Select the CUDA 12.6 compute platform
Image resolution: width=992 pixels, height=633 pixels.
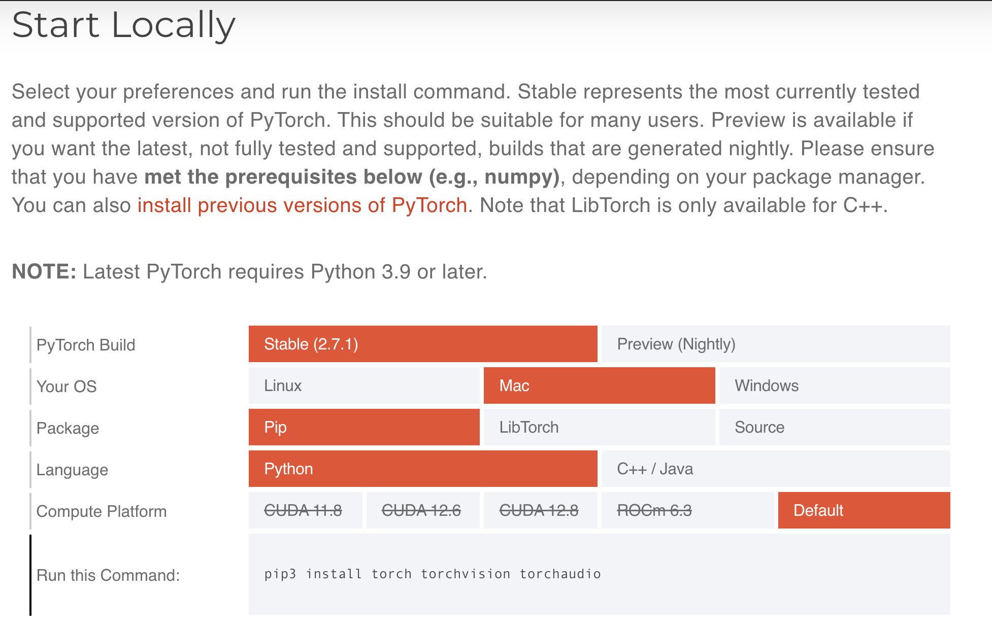click(422, 510)
